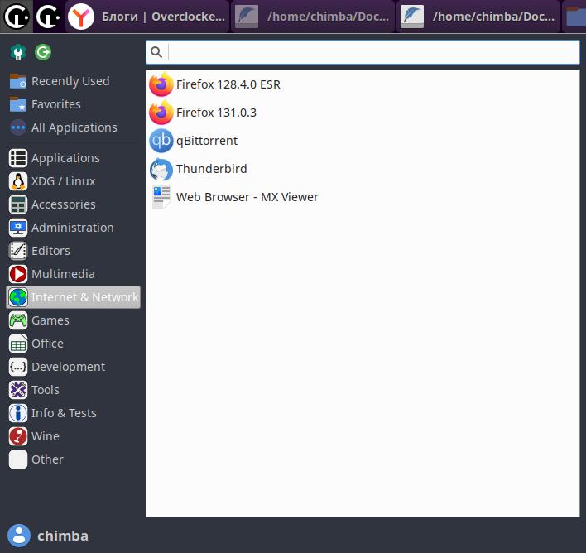Switch to first /home/chimba/Doc... editor window

[x=313, y=17]
